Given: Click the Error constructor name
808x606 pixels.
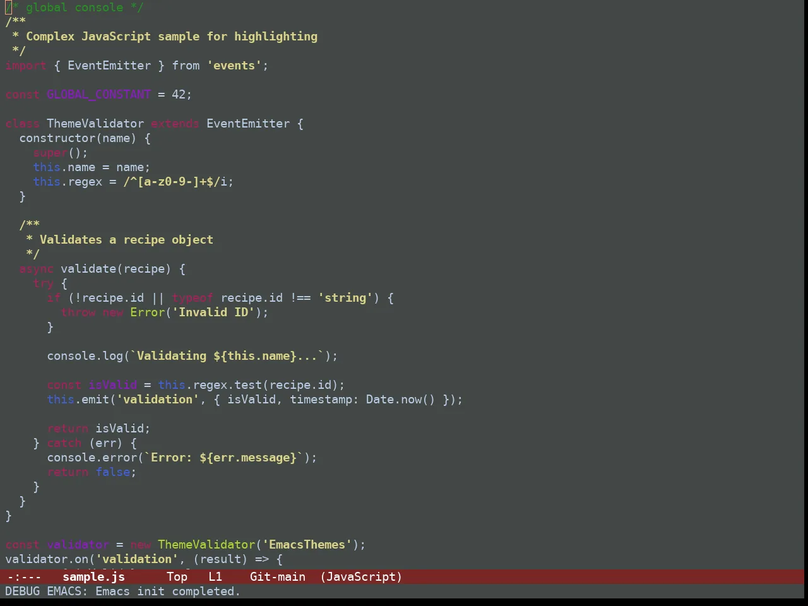Looking at the screenshot, I should pos(147,312).
